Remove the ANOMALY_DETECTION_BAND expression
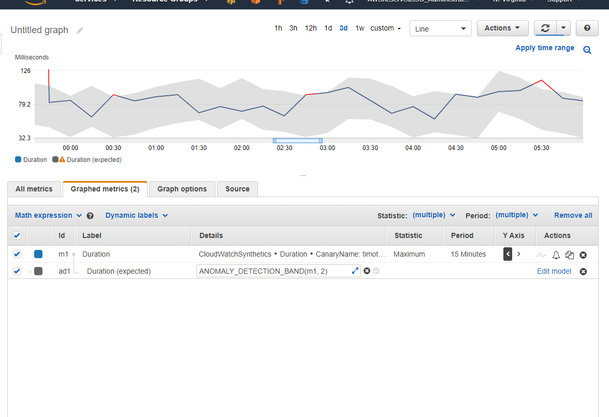 tap(583, 271)
